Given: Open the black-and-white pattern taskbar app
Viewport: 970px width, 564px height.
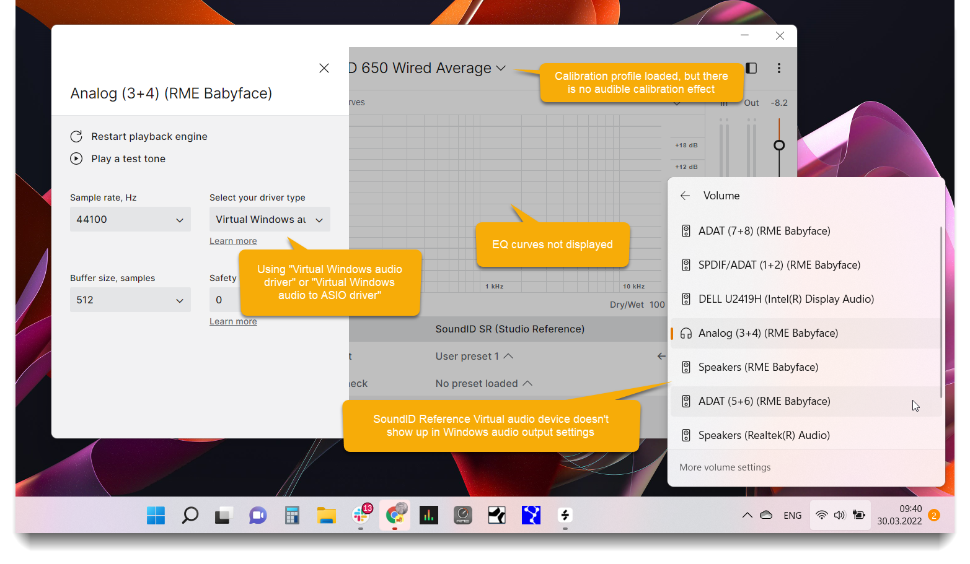Looking at the screenshot, I should [497, 515].
